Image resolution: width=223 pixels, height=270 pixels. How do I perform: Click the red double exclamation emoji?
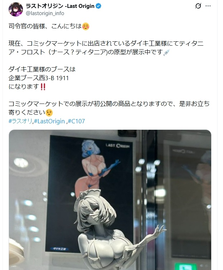(43, 87)
